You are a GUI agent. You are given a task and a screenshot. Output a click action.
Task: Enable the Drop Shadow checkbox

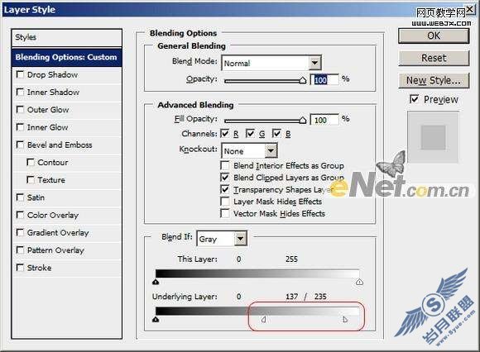click(20, 74)
